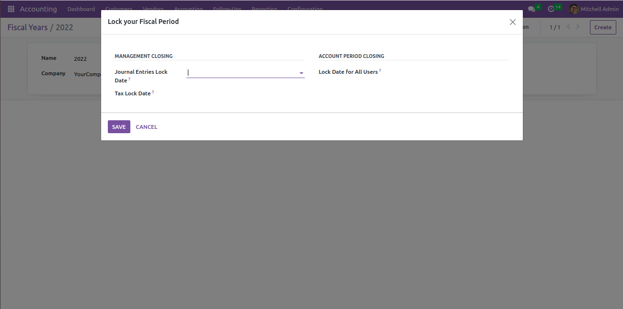Open the conversations chat icon

[531, 9]
